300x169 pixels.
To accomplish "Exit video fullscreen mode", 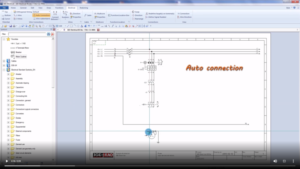I will [x=284, y=161].
